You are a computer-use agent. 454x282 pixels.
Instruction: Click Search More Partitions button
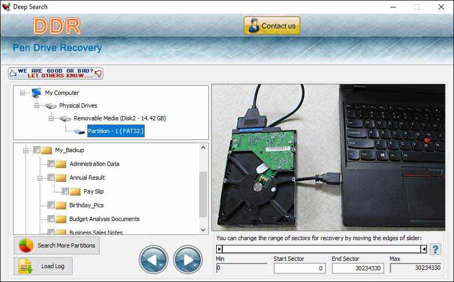coord(57,245)
